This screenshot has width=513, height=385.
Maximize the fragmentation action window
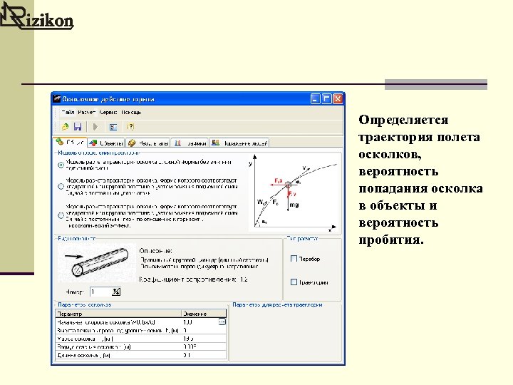(326, 99)
